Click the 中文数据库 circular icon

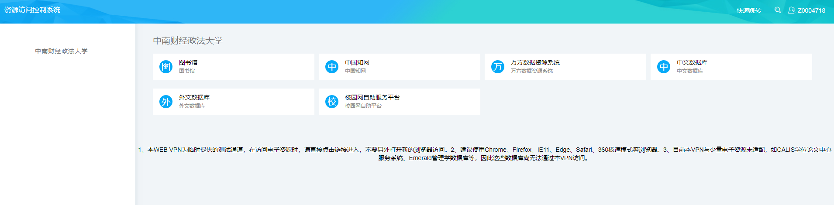tap(664, 67)
